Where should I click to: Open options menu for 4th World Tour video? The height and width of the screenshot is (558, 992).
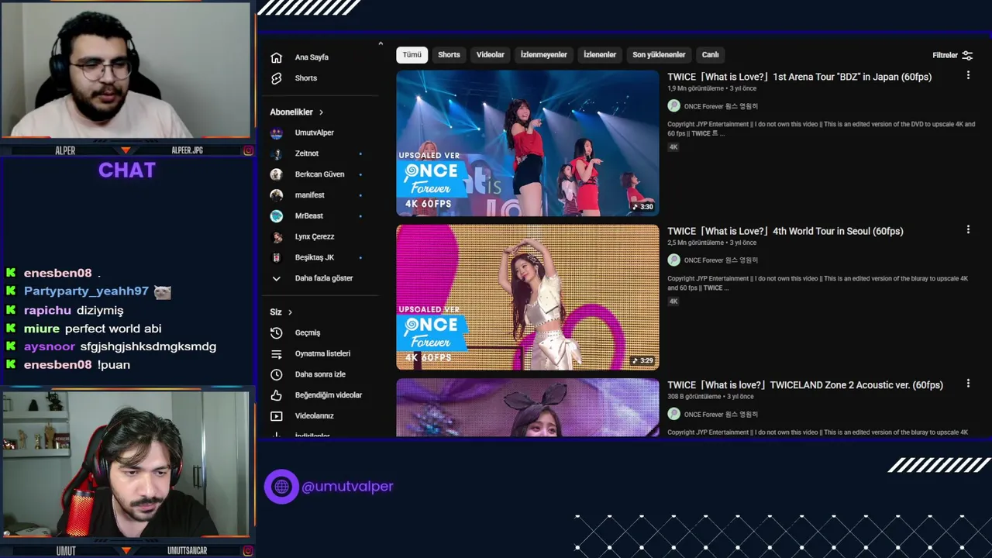point(968,229)
